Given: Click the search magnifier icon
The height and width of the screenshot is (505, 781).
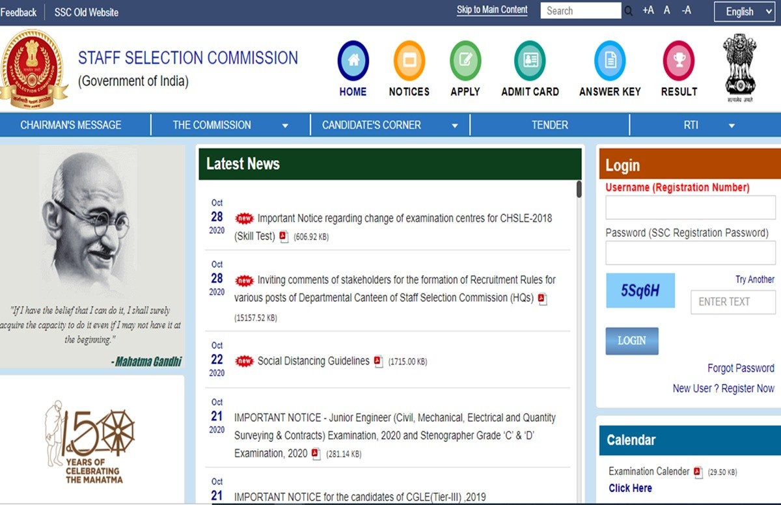Looking at the screenshot, I should pos(628,11).
